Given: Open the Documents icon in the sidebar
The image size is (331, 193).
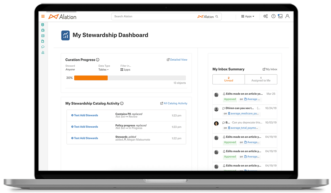Looking at the screenshot, I should [x=43, y=41].
